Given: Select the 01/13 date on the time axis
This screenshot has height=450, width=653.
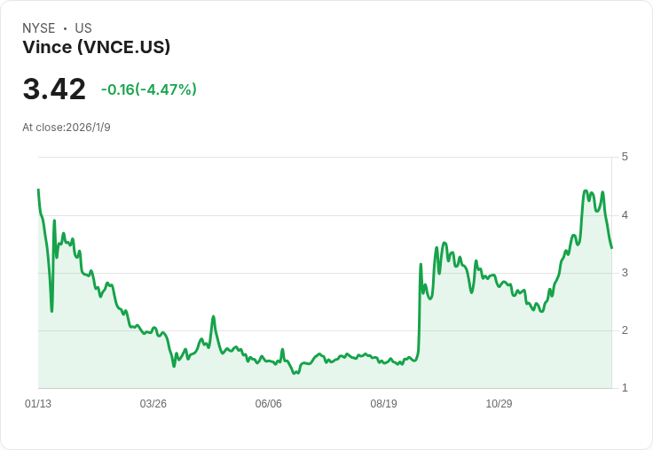Looking at the screenshot, I should [x=38, y=404].
